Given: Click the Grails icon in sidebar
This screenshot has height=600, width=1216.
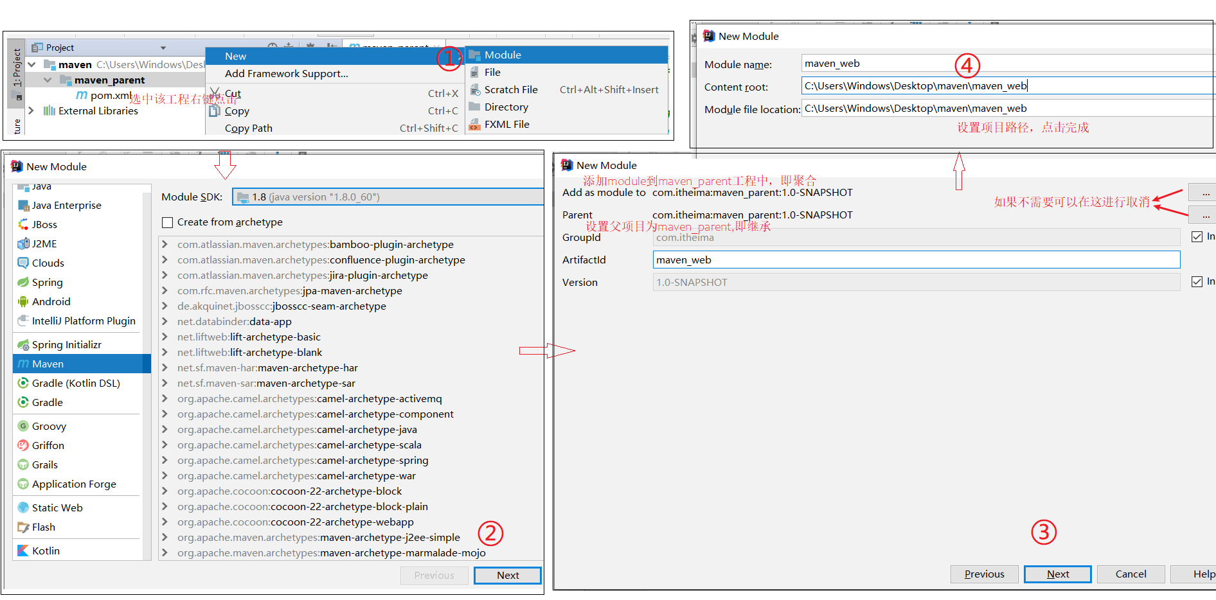Looking at the screenshot, I should 23,464.
